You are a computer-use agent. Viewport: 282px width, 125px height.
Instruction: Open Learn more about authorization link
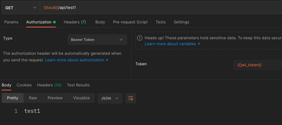point(77,60)
